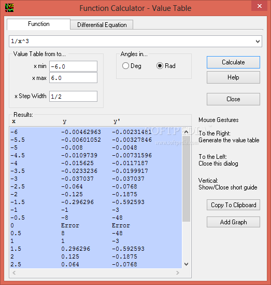Focus the x min field showing -6.0
The width and height of the screenshot is (271, 285).
[x=73, y=66]
